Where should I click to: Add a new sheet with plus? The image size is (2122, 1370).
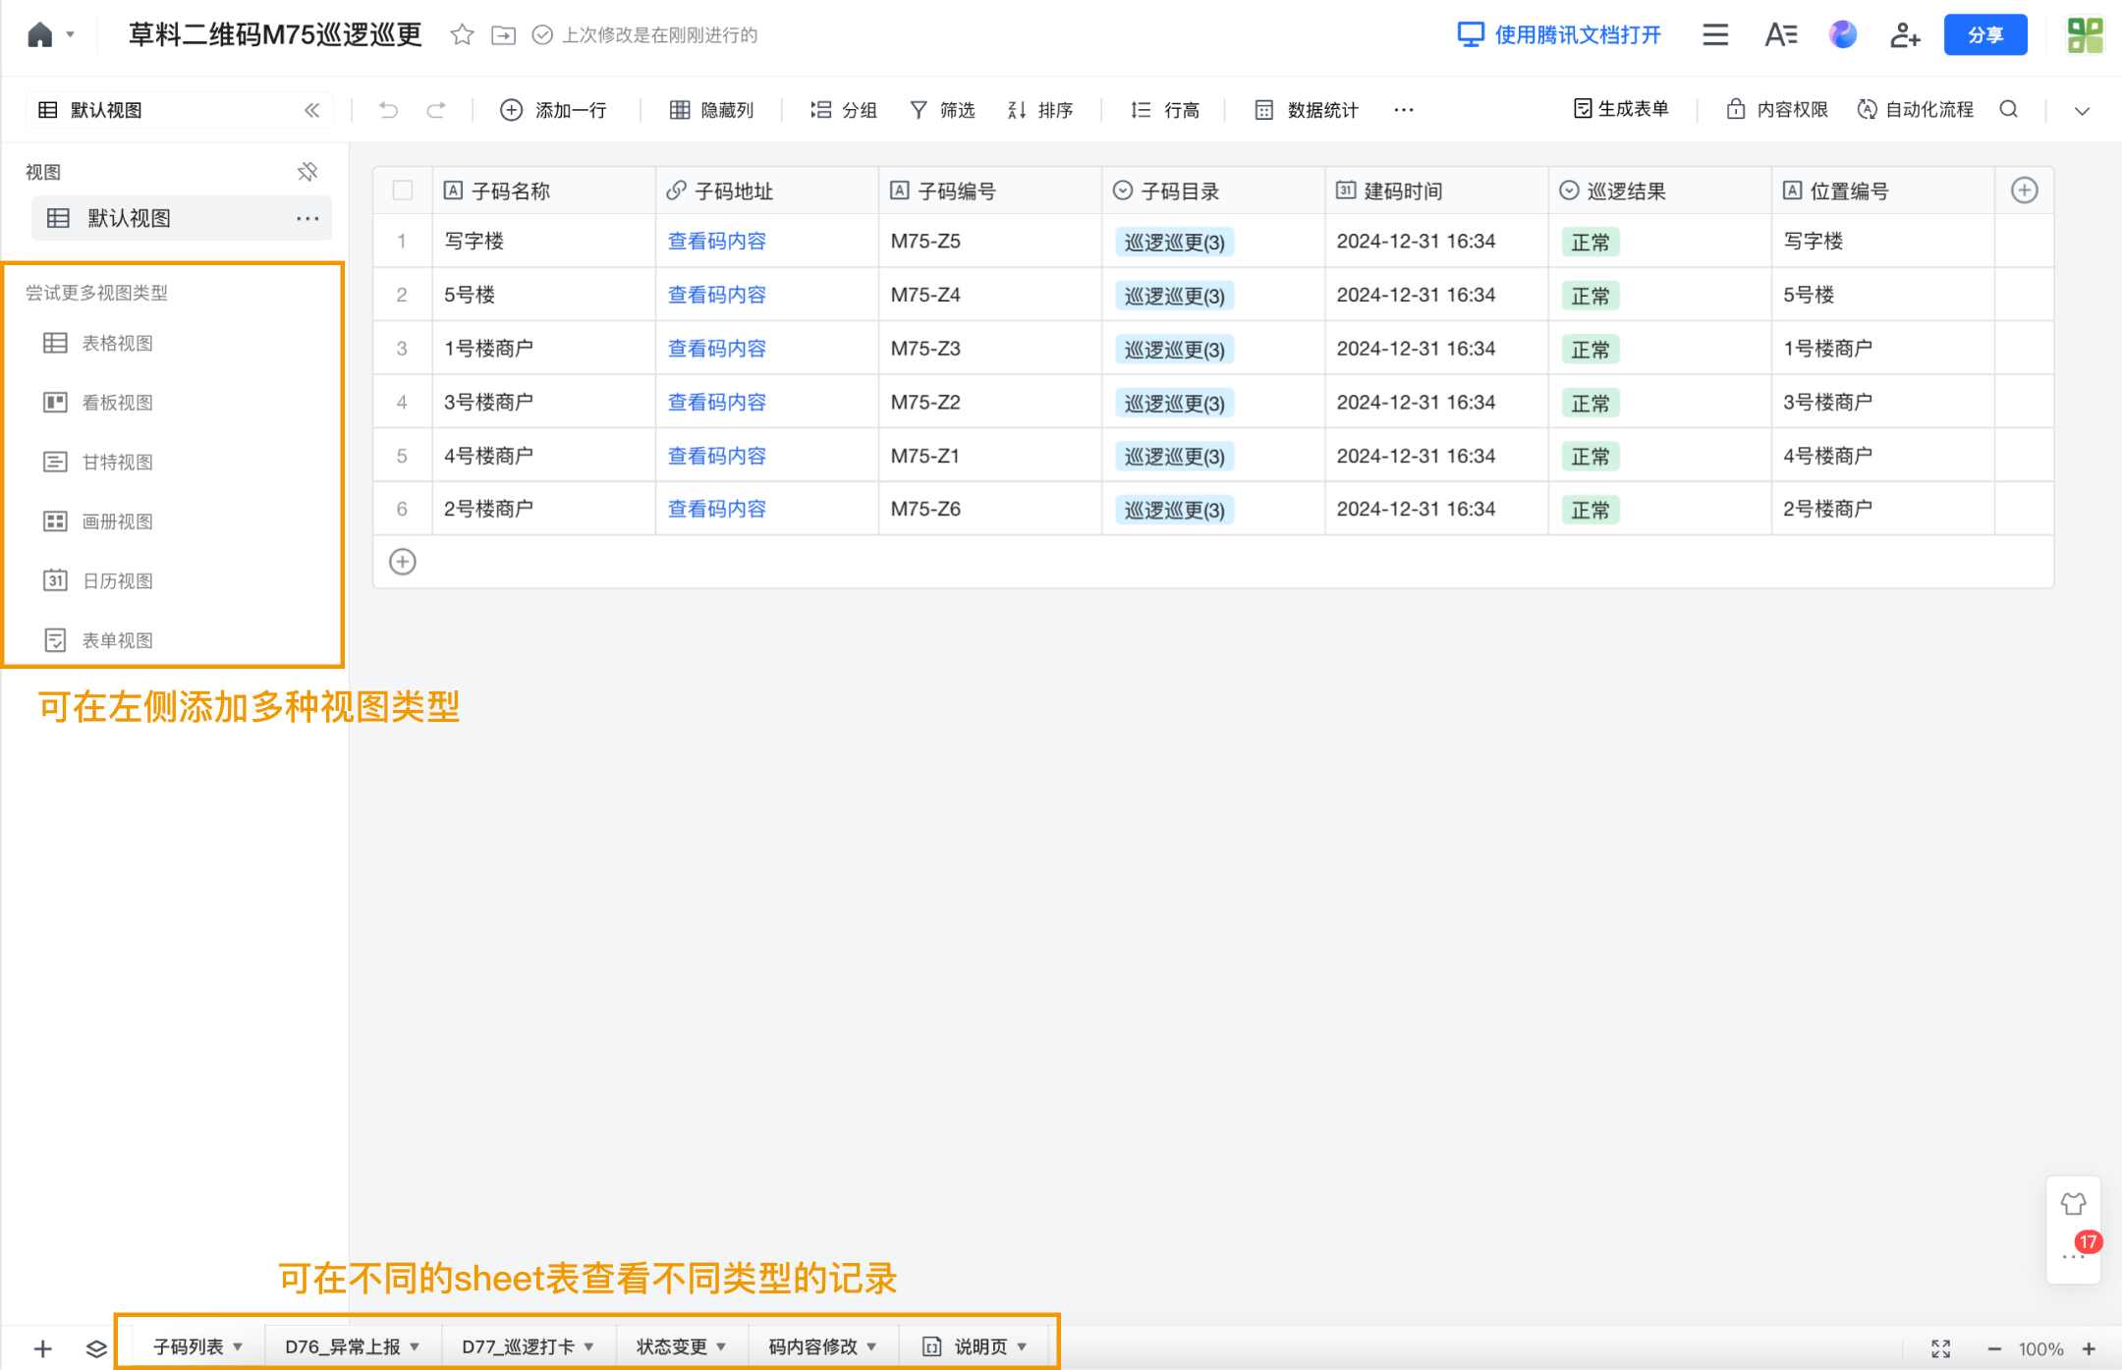tap(42, 1348)
